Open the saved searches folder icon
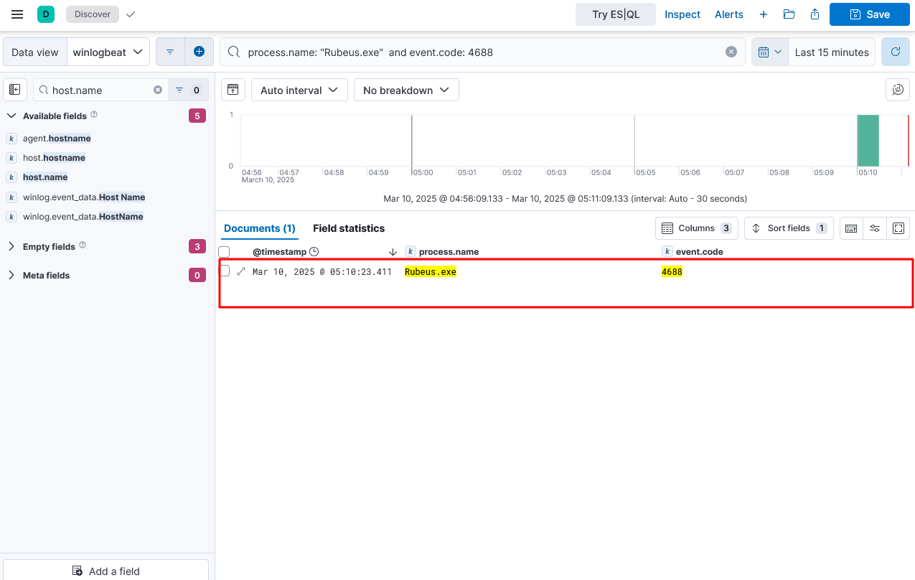Screen dimensions: 915x580 tap(789, 14)
